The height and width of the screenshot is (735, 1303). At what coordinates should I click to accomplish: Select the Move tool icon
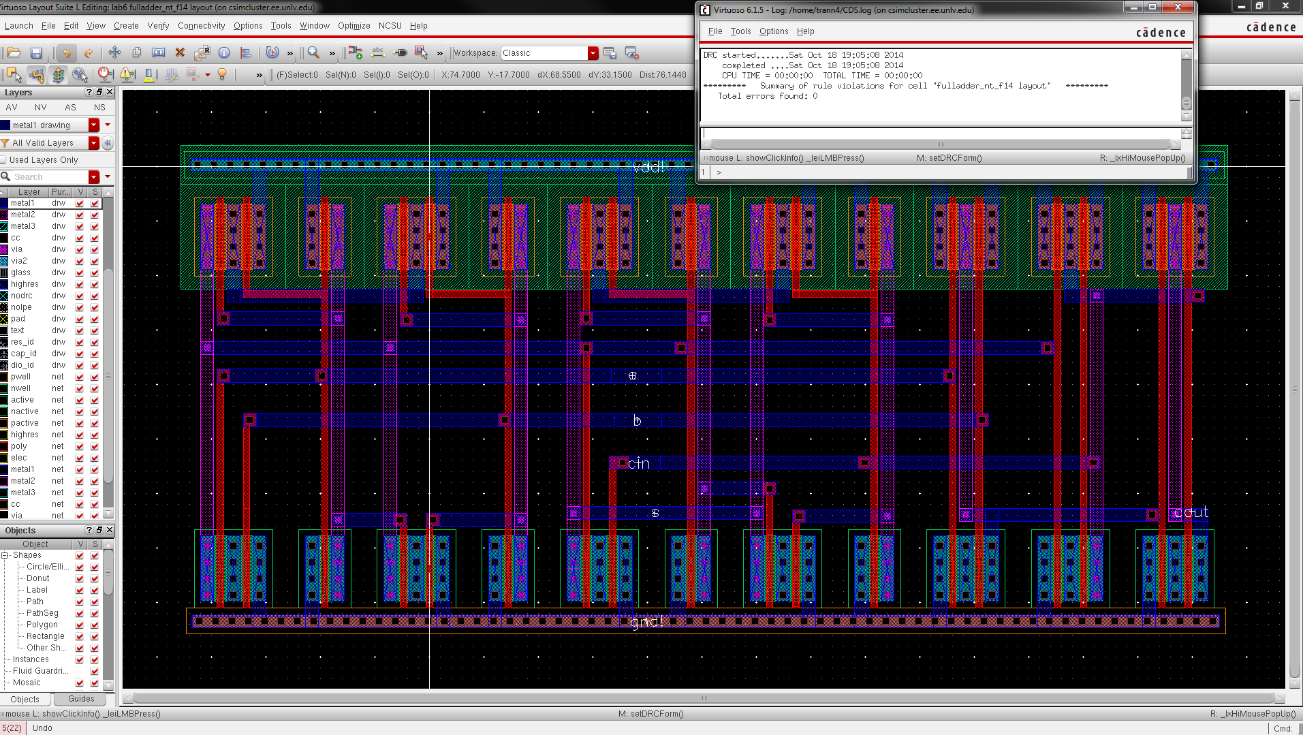(x=114, y=52)
